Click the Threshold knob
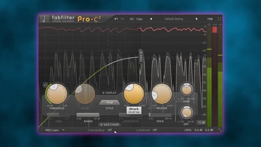The image size is (261, 147). 57,94
